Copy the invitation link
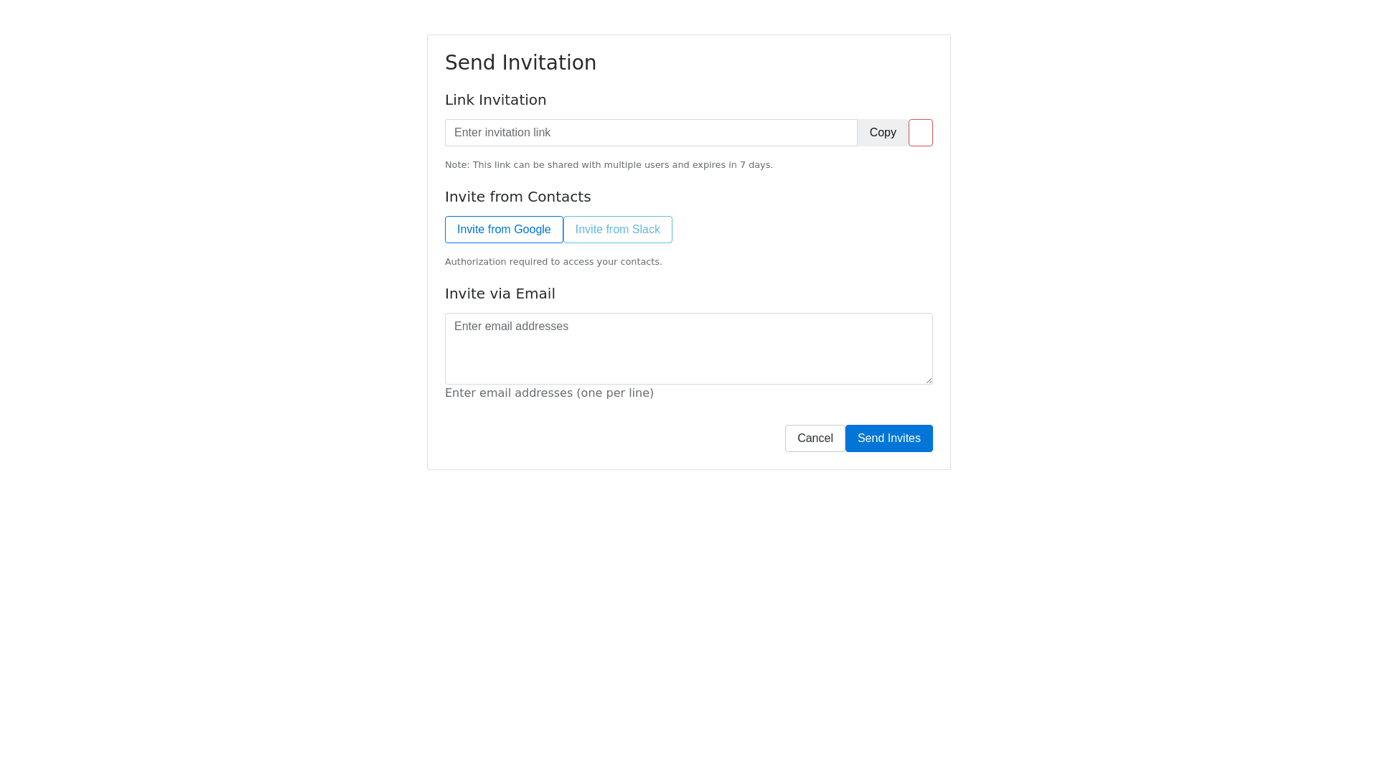 882,133
